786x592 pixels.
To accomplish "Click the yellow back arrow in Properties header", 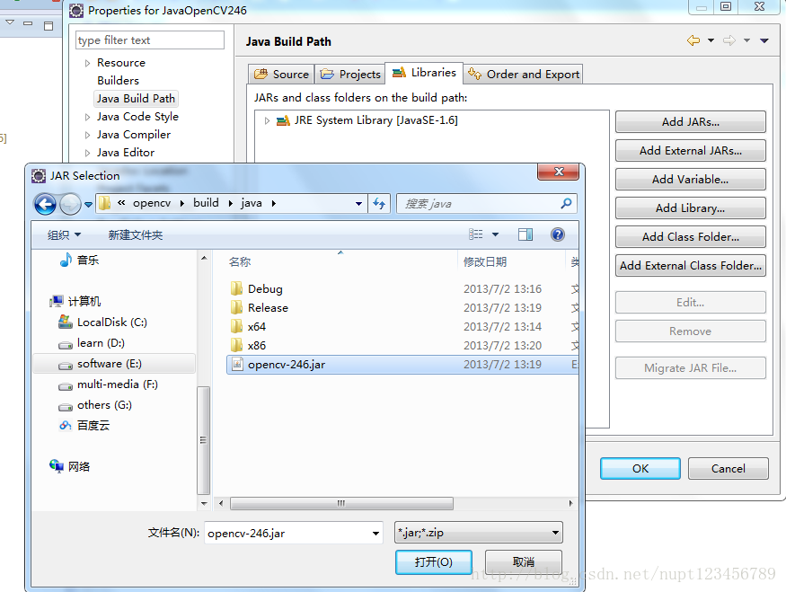I will point(693,40).
